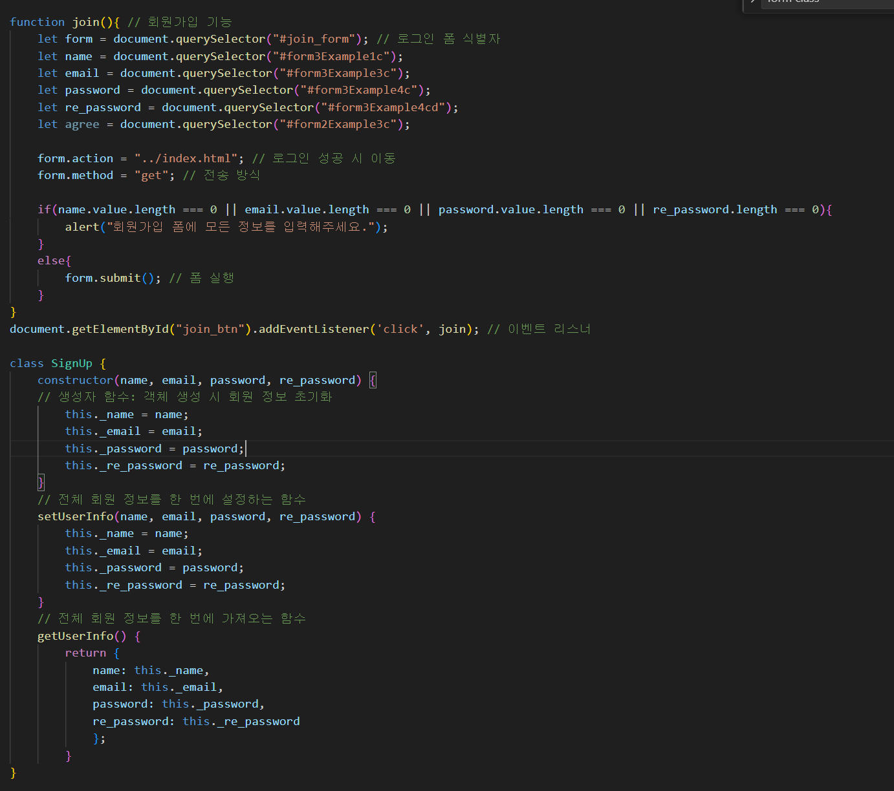Viewport: 894px width, 791px height.
Task: Click the 're_password' variable in the let declaration
Action: [103, 107]
